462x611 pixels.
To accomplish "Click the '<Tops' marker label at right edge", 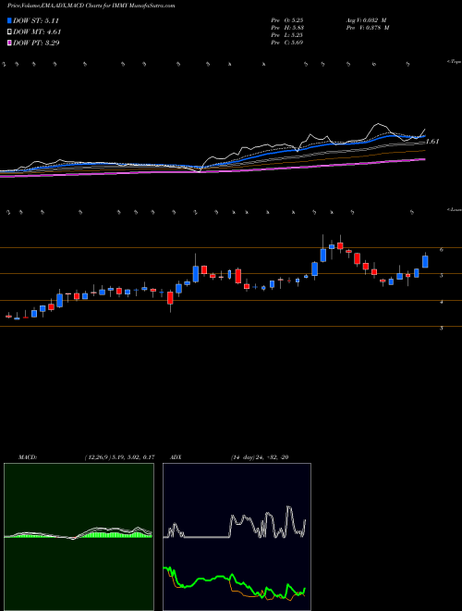I will [454, 62].
